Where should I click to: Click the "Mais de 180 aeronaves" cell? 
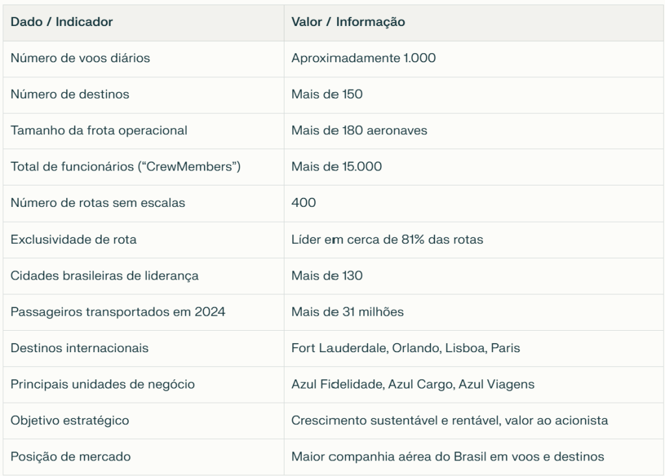(x=359, y=130)
